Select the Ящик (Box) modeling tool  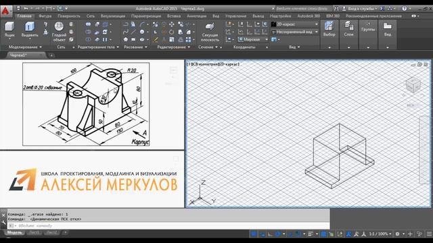coord(9,30)
